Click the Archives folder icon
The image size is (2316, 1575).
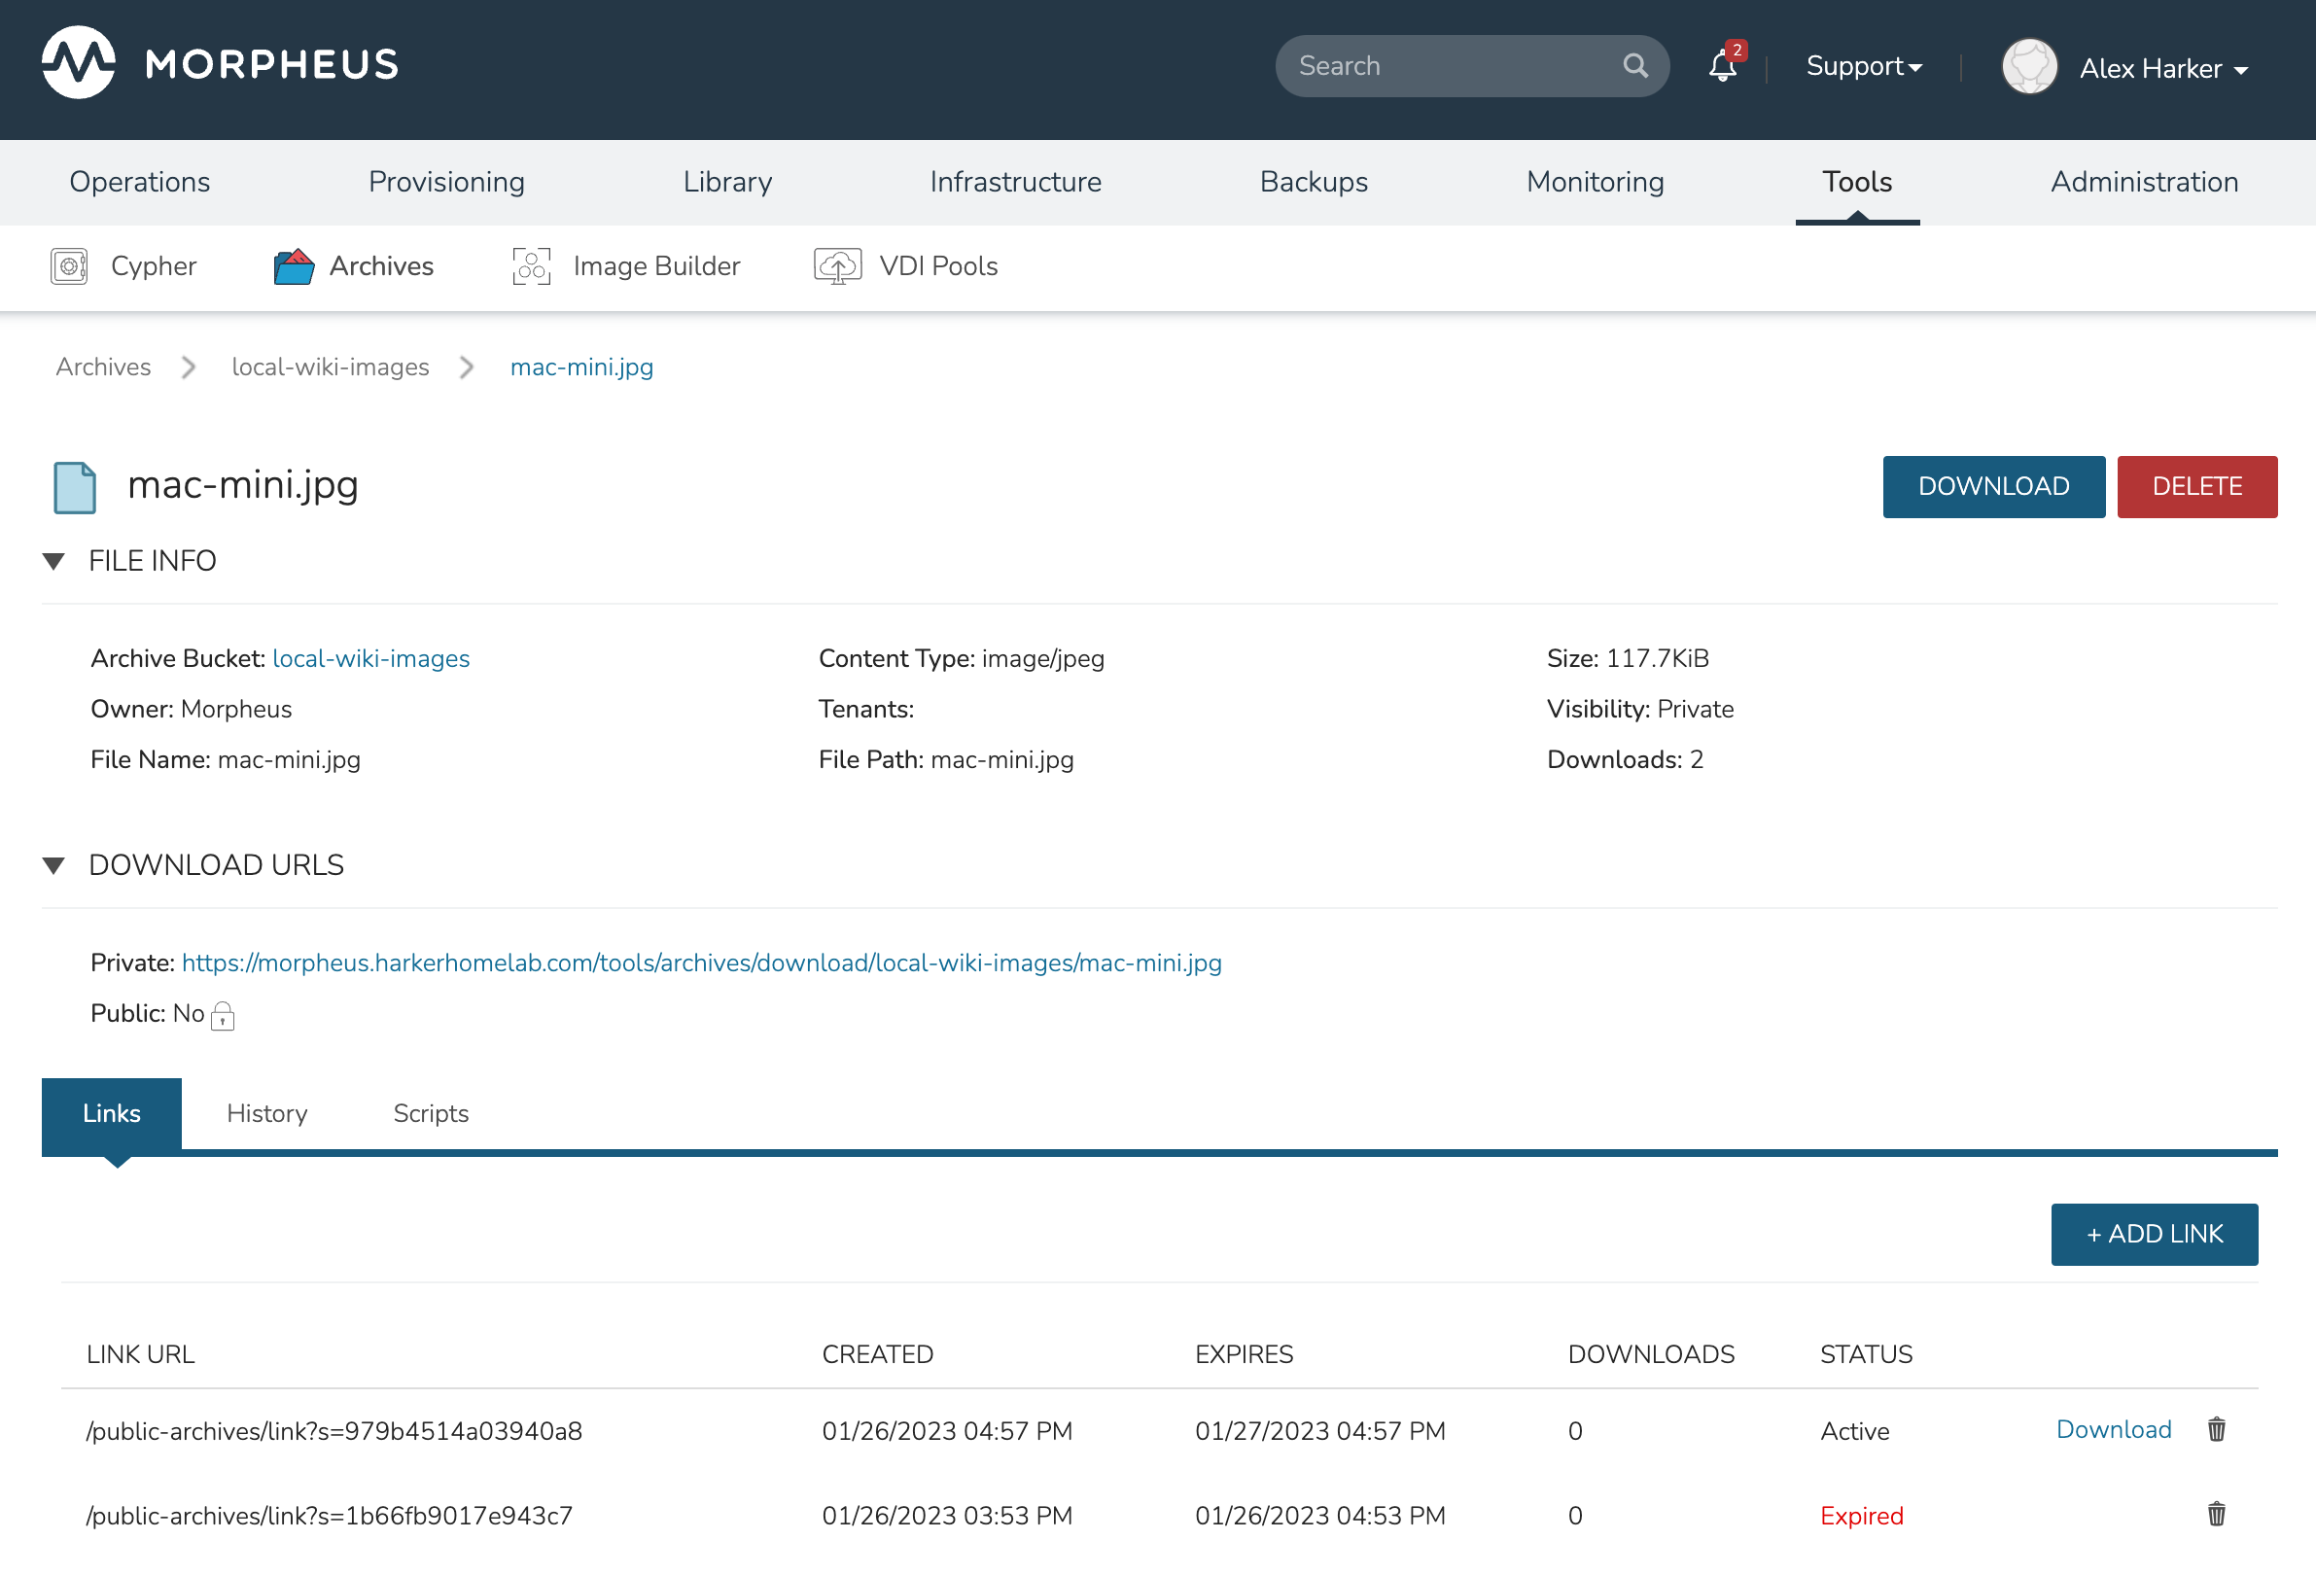(294, 266)
